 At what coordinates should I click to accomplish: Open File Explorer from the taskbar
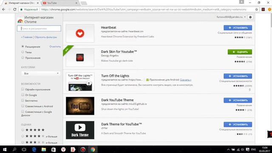(43, 149)
